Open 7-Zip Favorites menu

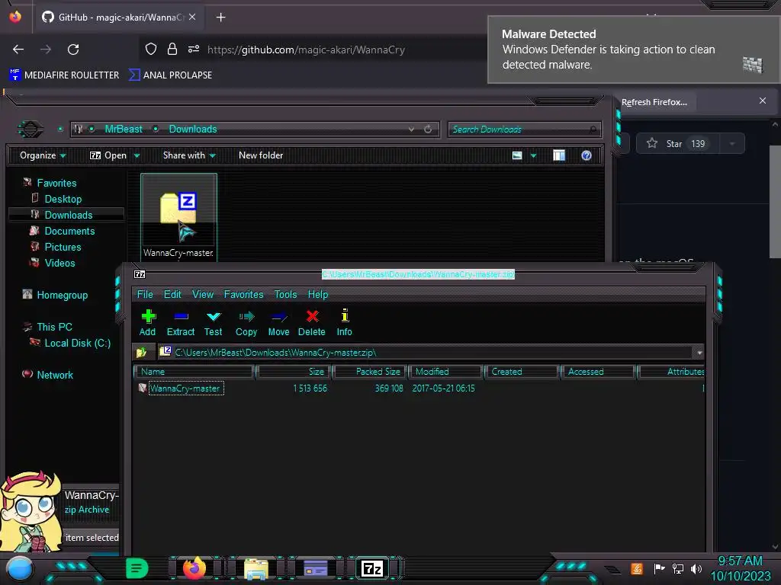click(243, 295)
